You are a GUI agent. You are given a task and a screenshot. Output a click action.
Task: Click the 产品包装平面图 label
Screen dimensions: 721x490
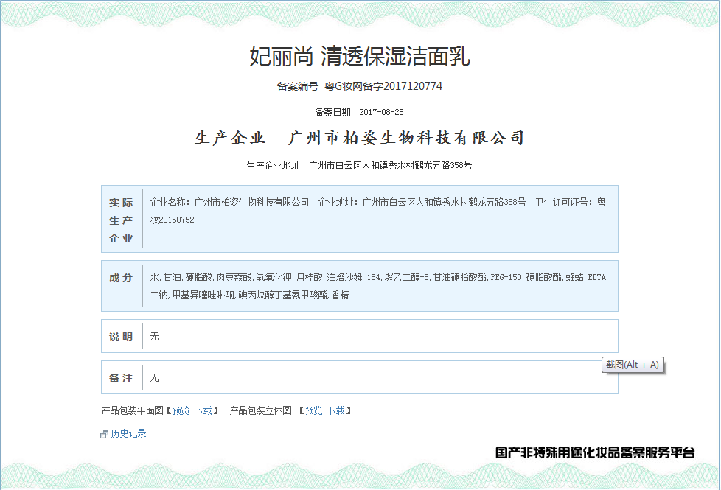point(133,410)
